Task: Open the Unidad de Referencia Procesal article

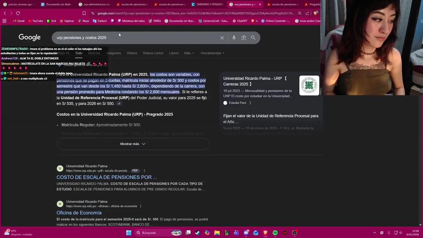Action: click(271, 119)
